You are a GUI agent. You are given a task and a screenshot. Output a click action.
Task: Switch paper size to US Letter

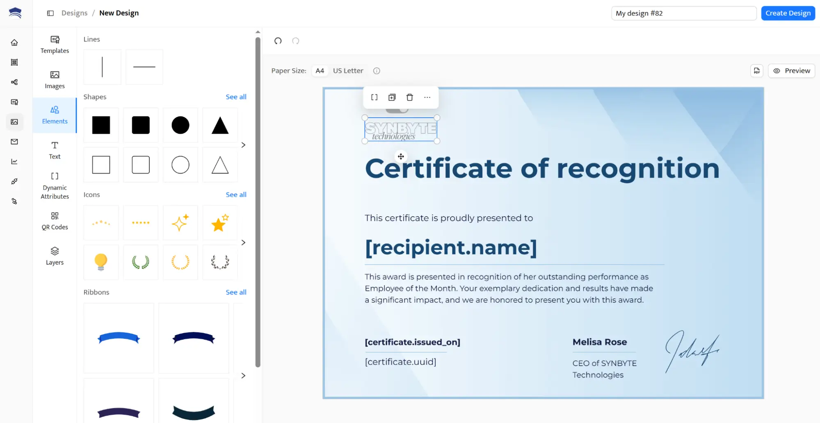click(348, 71)
